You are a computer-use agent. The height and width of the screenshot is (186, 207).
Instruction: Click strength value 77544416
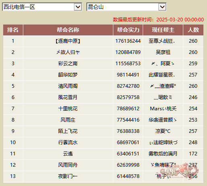click(x=128, y=120)
